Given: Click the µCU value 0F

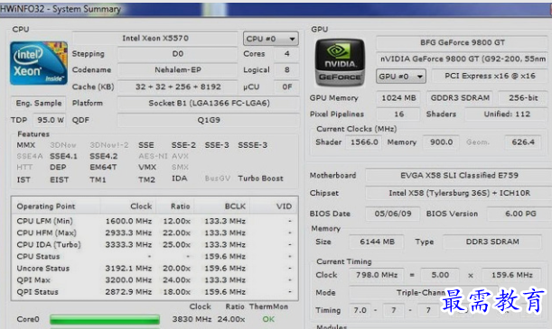Looking at the screenshot, I should pyautogui.click(x=287, y=87).
